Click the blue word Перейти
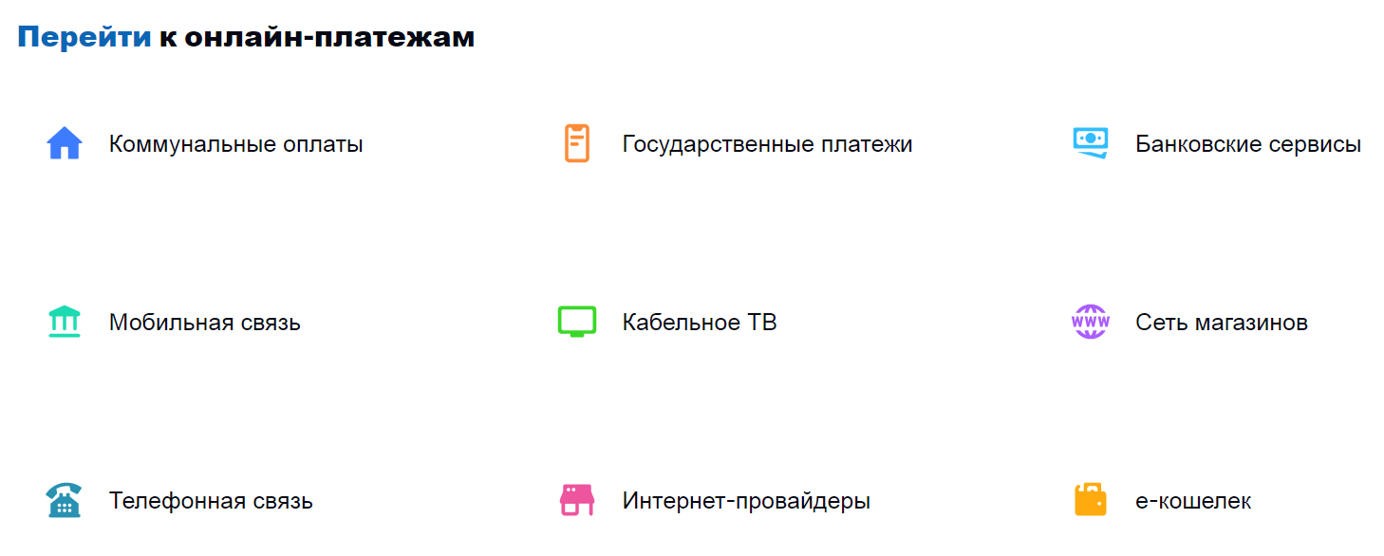Viewport: 1384px width, 556px height. (84, 37)
